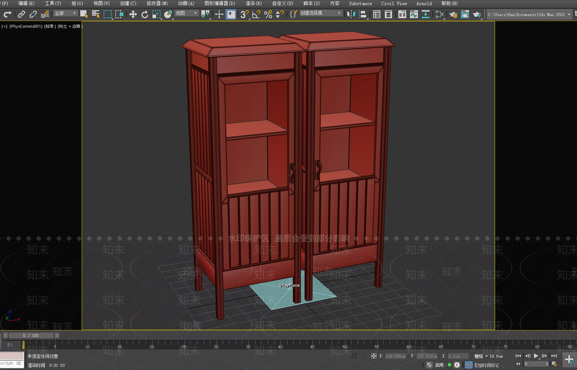
Task: Click the X coordinate input field
Action: [x=396, y=356]
